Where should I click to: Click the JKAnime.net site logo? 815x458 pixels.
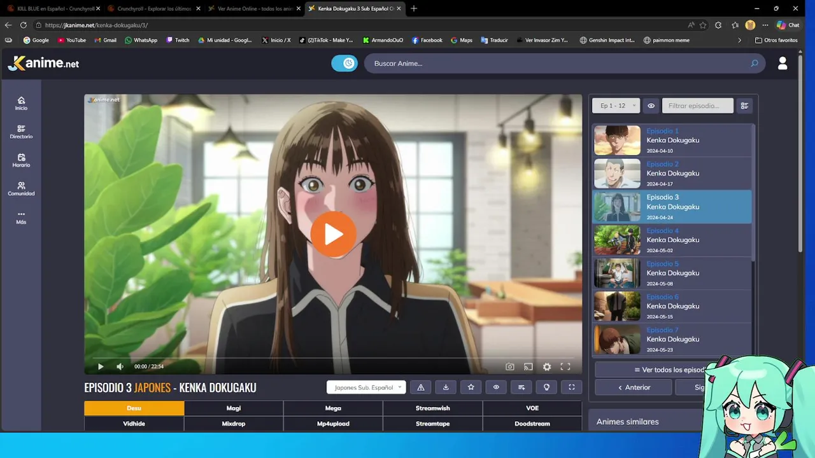click(43, 63)
